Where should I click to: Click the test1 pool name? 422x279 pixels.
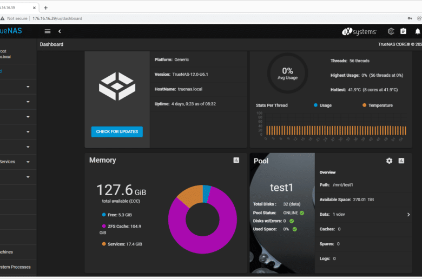tap(281, 188)
